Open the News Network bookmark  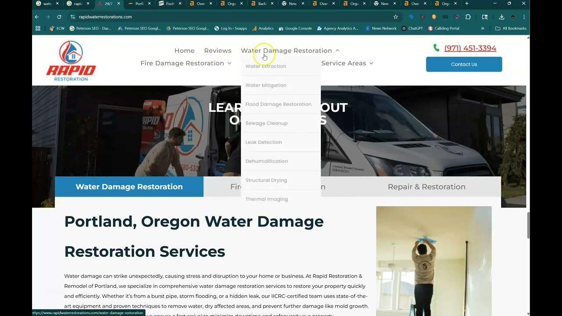(381, 28)
